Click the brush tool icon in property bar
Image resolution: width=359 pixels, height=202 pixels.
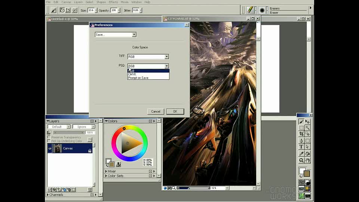click(x=53, y=10)
